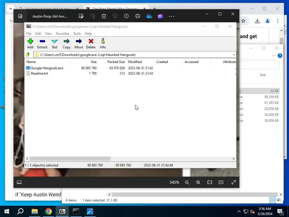Image resolution: width=289 pixels, height=217 pixels.
Task: Enter full screen in Photos
Action: coord(233,182)
